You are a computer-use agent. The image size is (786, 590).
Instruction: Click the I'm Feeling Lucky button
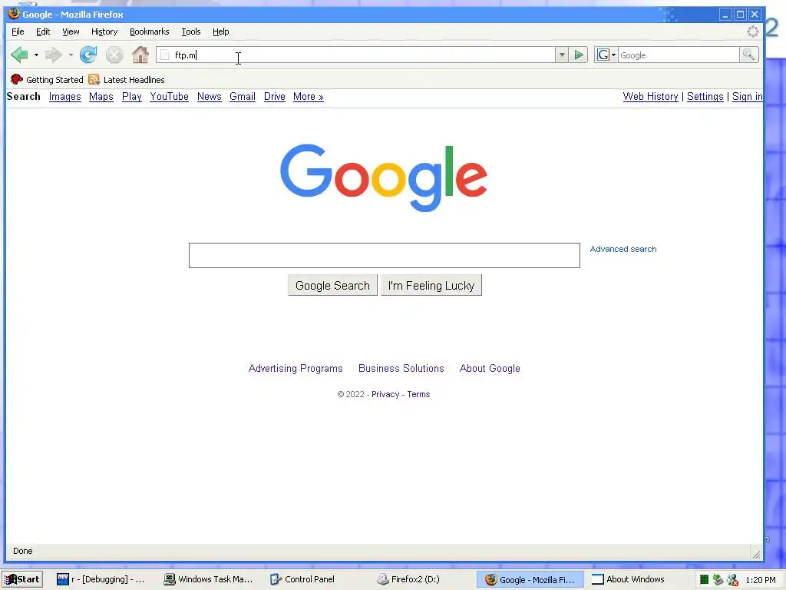[x=431, y=285]
